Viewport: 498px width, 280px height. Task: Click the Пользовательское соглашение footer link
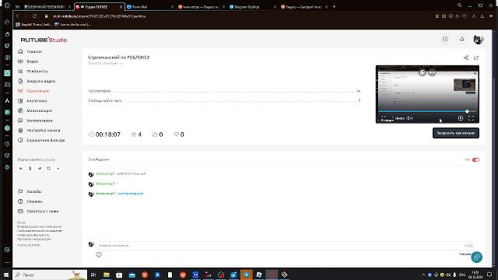pyautogui.click(x=40, y=231)
